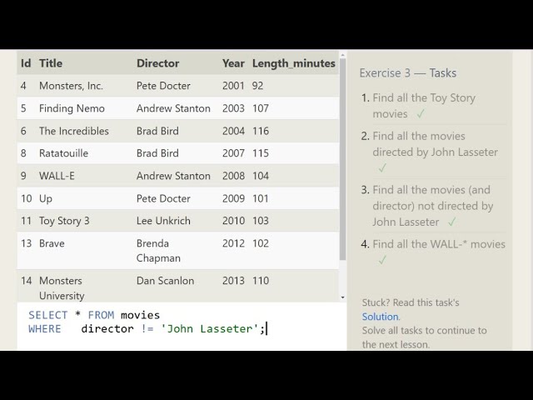Click the scrollbar down arrow
The width and height of the screenshot is (533, 400).
342,297
